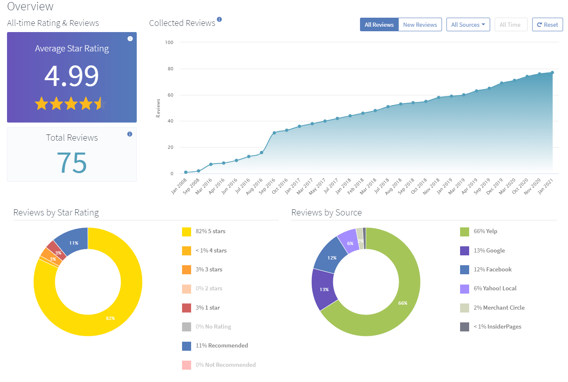Click the Facebook blue legend swatch
This screenshot has width=568, height=382.
(465, 270)
